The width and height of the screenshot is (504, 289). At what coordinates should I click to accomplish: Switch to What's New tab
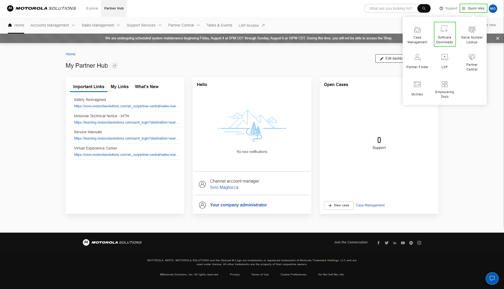(x=147, y=87)
